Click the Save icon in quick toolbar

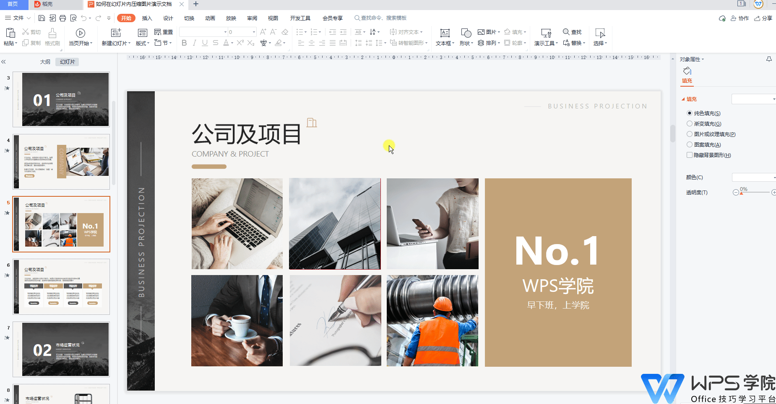42,18
